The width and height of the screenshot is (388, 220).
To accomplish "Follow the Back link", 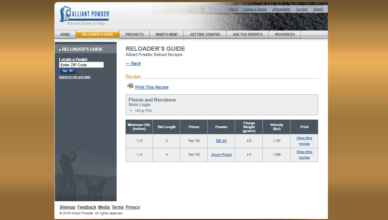I will [133, 64].
